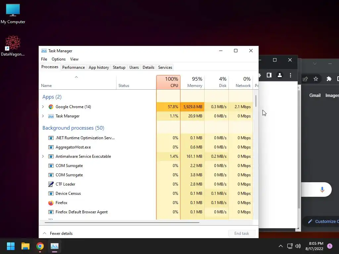Click Google search box in Chrome window

click(x=316, y=190)
